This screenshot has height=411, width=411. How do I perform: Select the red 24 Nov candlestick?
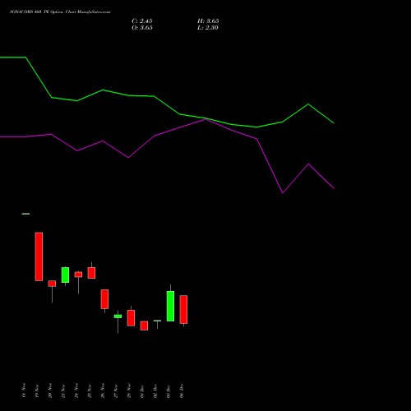(78, 275)
